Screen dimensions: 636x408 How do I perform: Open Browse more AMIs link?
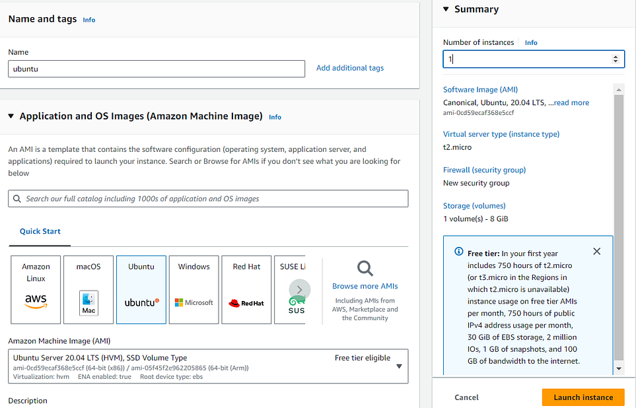[365, 286]
